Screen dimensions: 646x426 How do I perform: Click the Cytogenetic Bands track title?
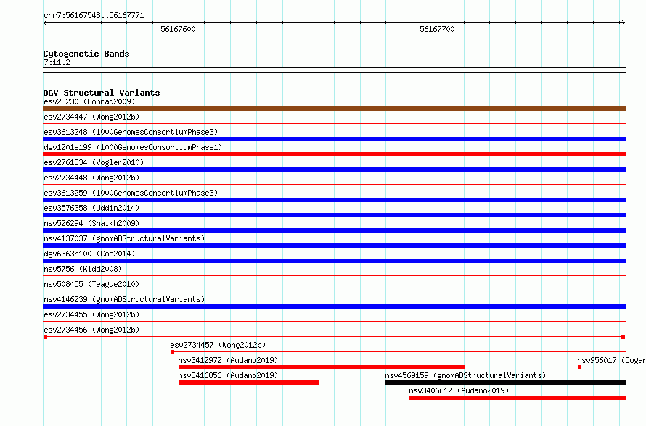tap(86, 54)
